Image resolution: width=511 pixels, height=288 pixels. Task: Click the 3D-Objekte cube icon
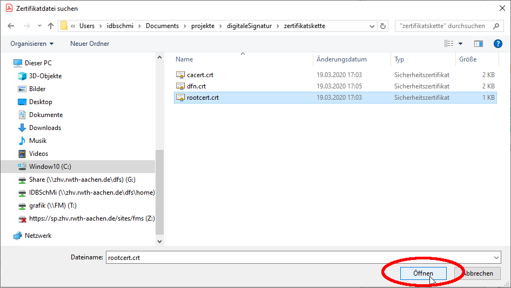(x=22, y=76)
